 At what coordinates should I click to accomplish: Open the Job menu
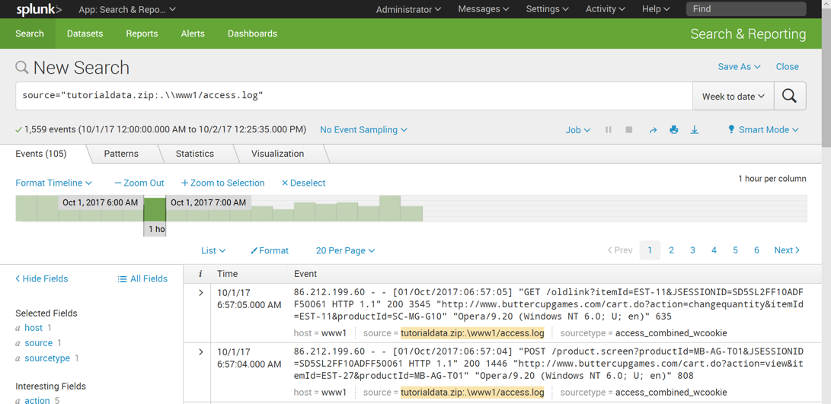(577, 130)
